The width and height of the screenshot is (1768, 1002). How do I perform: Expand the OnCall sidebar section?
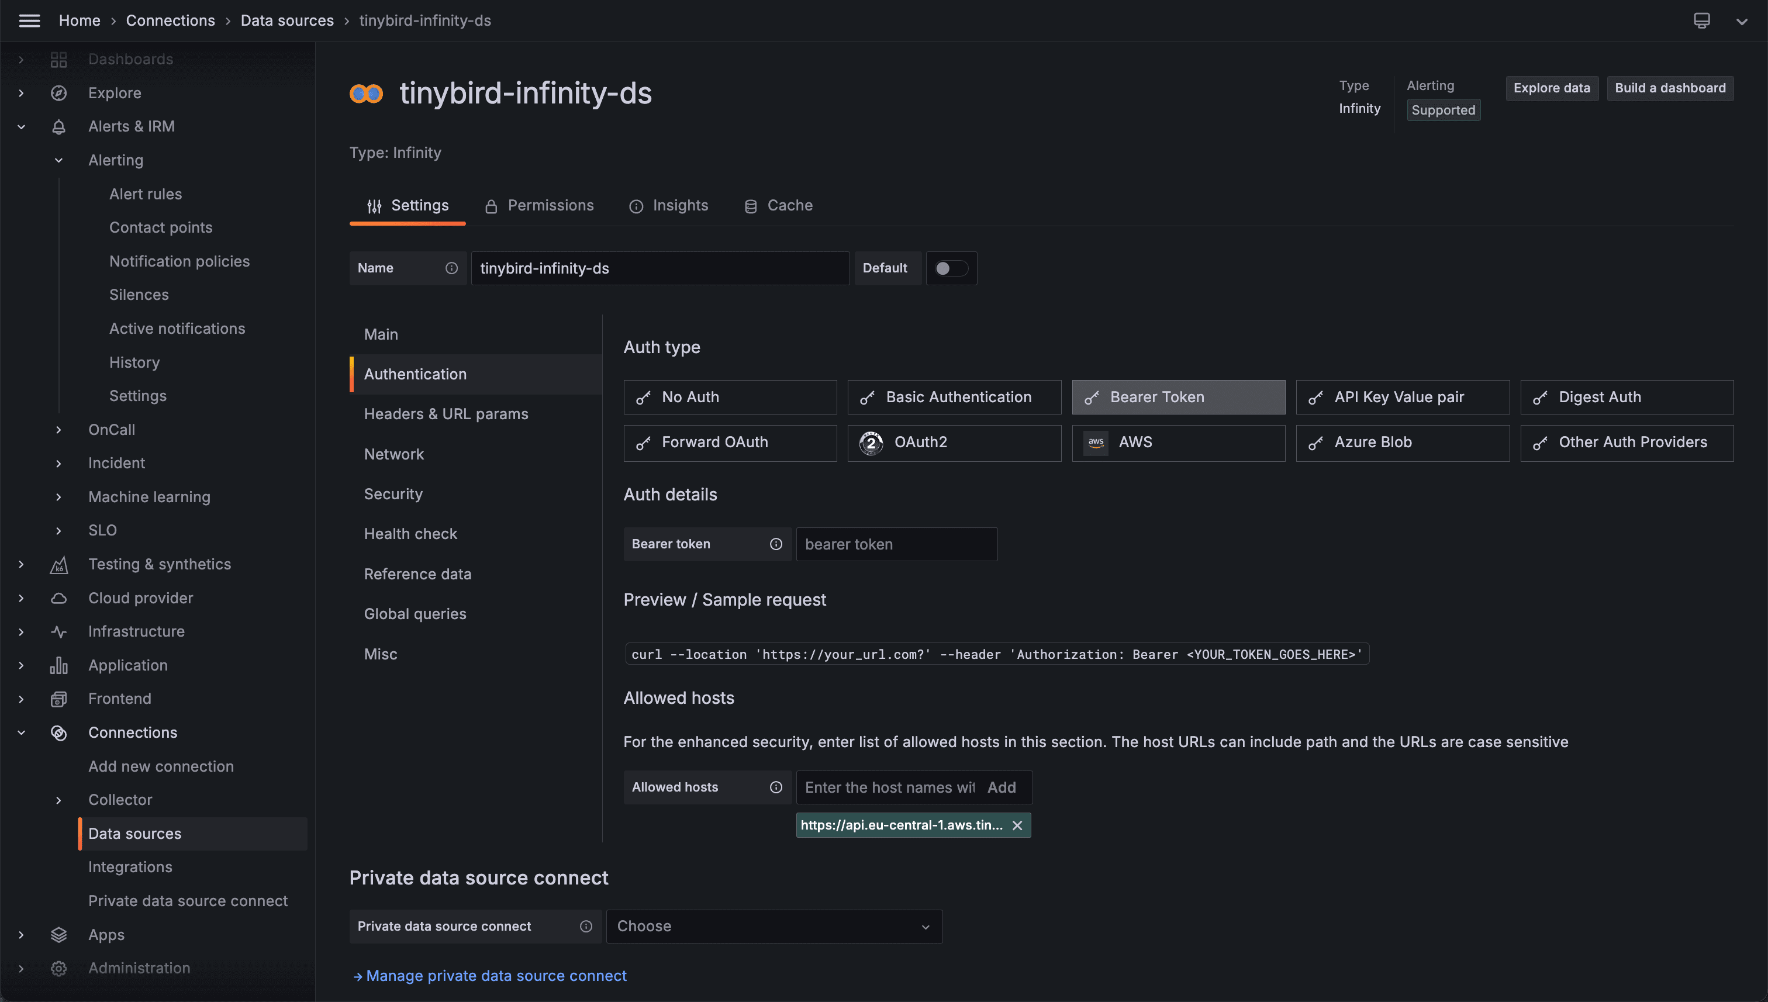pyautogui.click(x=58, y=430)
